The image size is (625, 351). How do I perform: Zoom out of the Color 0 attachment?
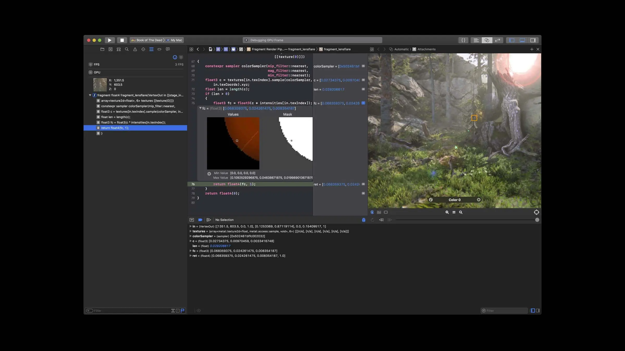point(447,212)
